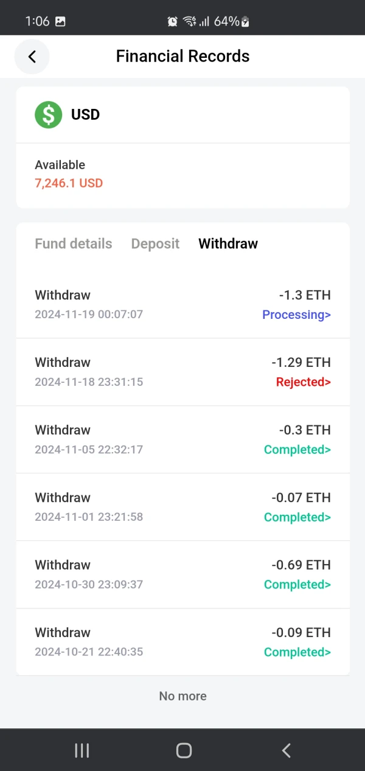Expand Completed> status for -0.3 ETH
Viewport: 365px width, 771px height.
tap(297, 450)
